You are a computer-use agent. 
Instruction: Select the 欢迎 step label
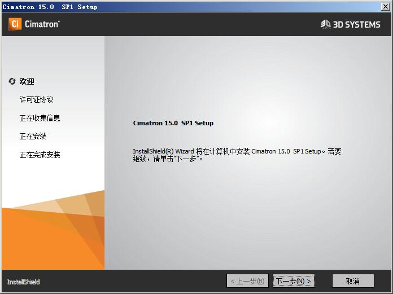[x=27, y=81]
